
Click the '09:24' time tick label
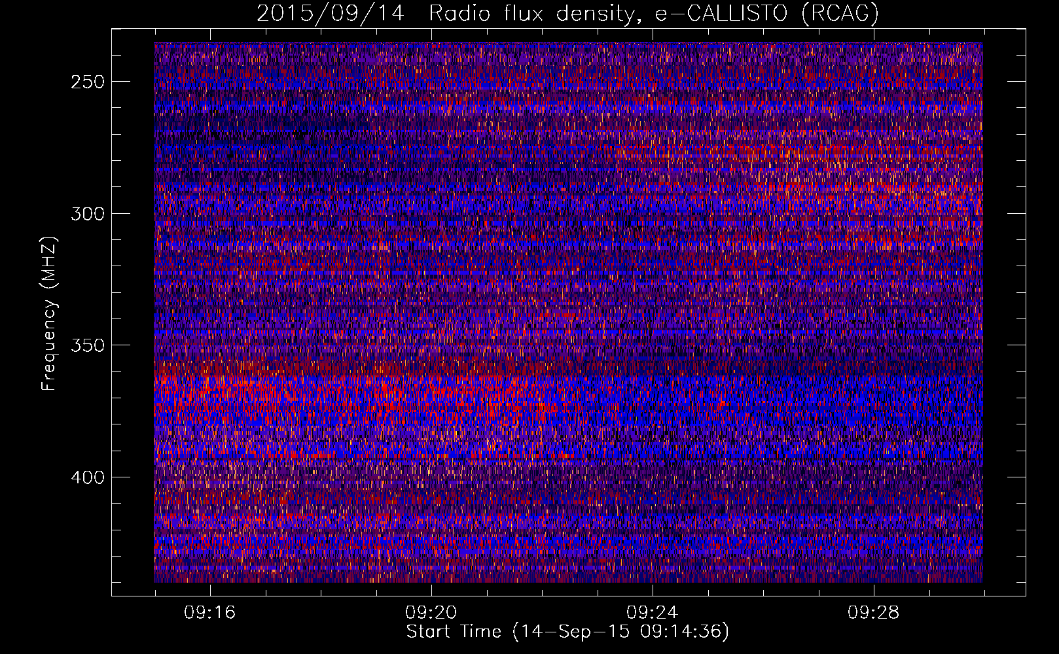click(652, 612)
